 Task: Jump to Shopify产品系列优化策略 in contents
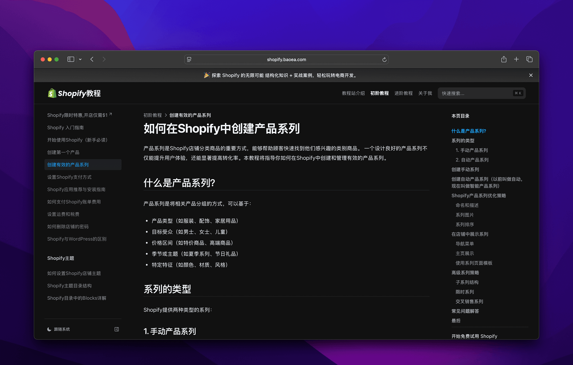(x=479, y=195)
